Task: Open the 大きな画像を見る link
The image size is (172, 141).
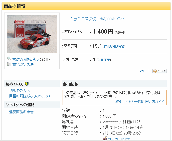Action: click(x=26, y=59)
